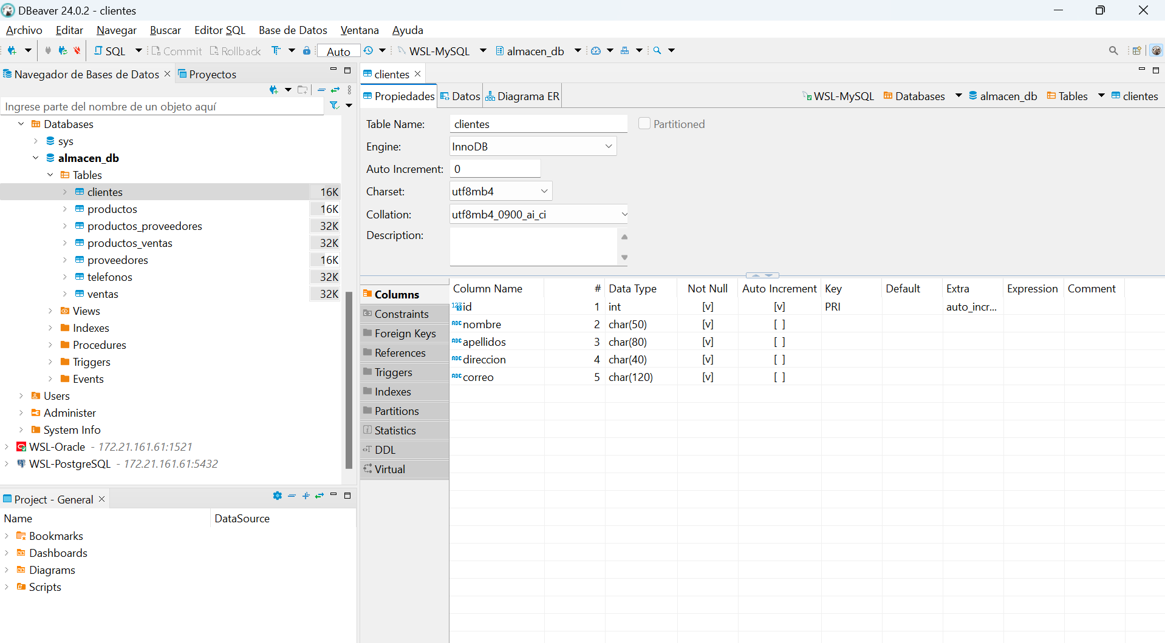Toggle Not Null for the nombre column

pyautogui.click(x=708, y=325)
